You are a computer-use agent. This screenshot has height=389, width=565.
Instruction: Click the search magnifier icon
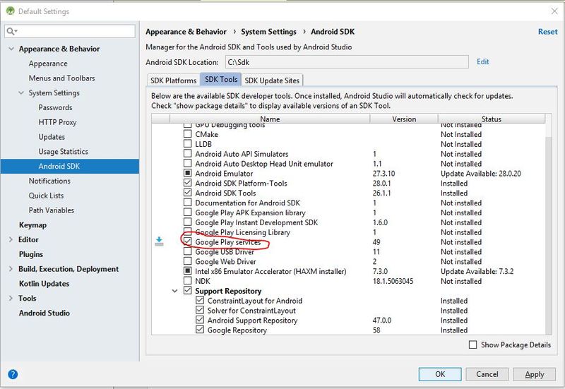[11, 31]
